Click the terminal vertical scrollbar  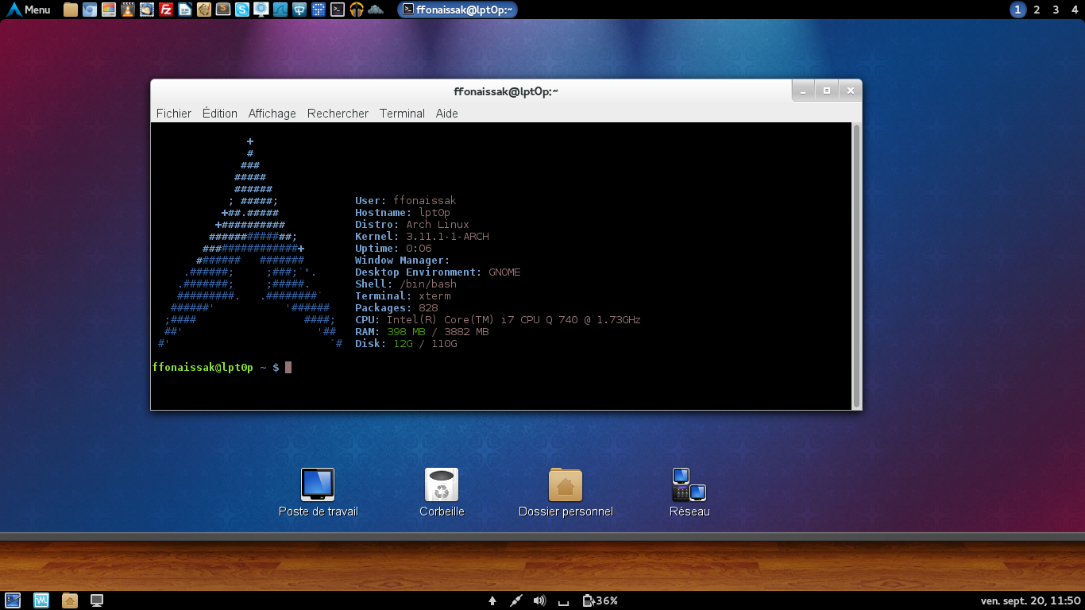click(x=856, y=265)
